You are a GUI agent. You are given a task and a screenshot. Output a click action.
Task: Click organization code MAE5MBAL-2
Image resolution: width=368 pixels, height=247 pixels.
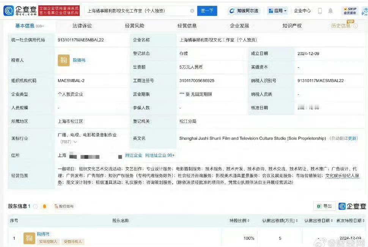(71, 81)
